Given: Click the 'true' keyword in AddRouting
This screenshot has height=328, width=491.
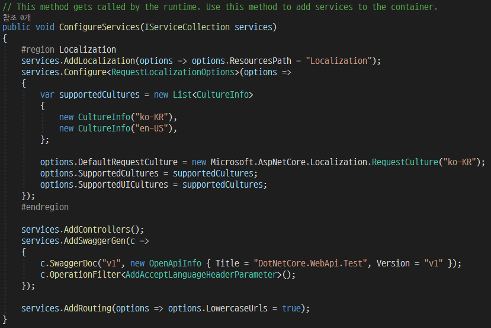Looking at the screenshot, I should click(291, 308).
